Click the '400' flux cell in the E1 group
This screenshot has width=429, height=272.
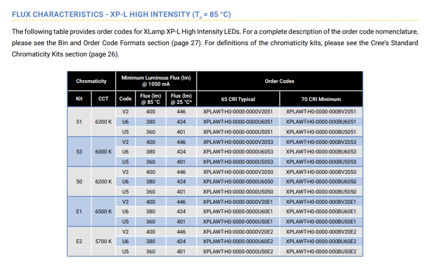click(x=151, y=201)
